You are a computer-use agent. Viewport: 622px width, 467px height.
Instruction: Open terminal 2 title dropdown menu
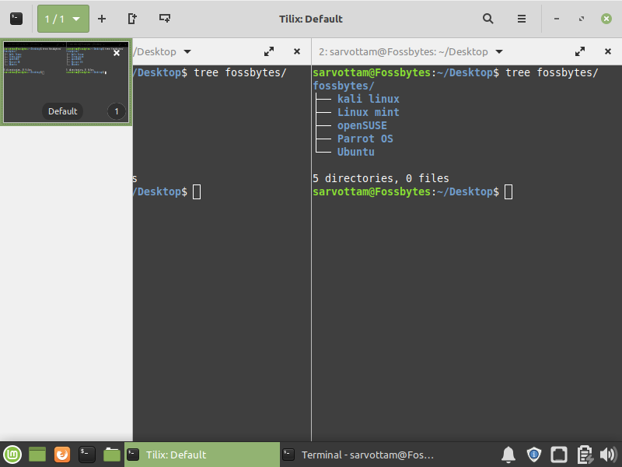pyautogui.click(x=499, y=51)
